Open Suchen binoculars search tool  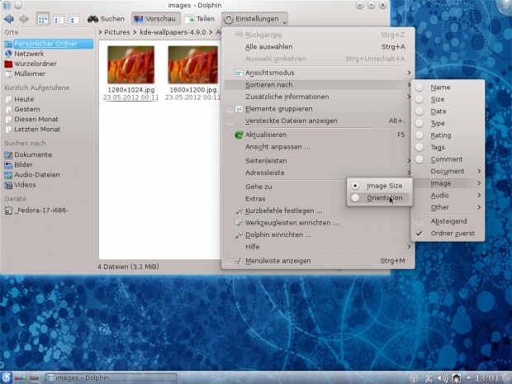(106, 18)
